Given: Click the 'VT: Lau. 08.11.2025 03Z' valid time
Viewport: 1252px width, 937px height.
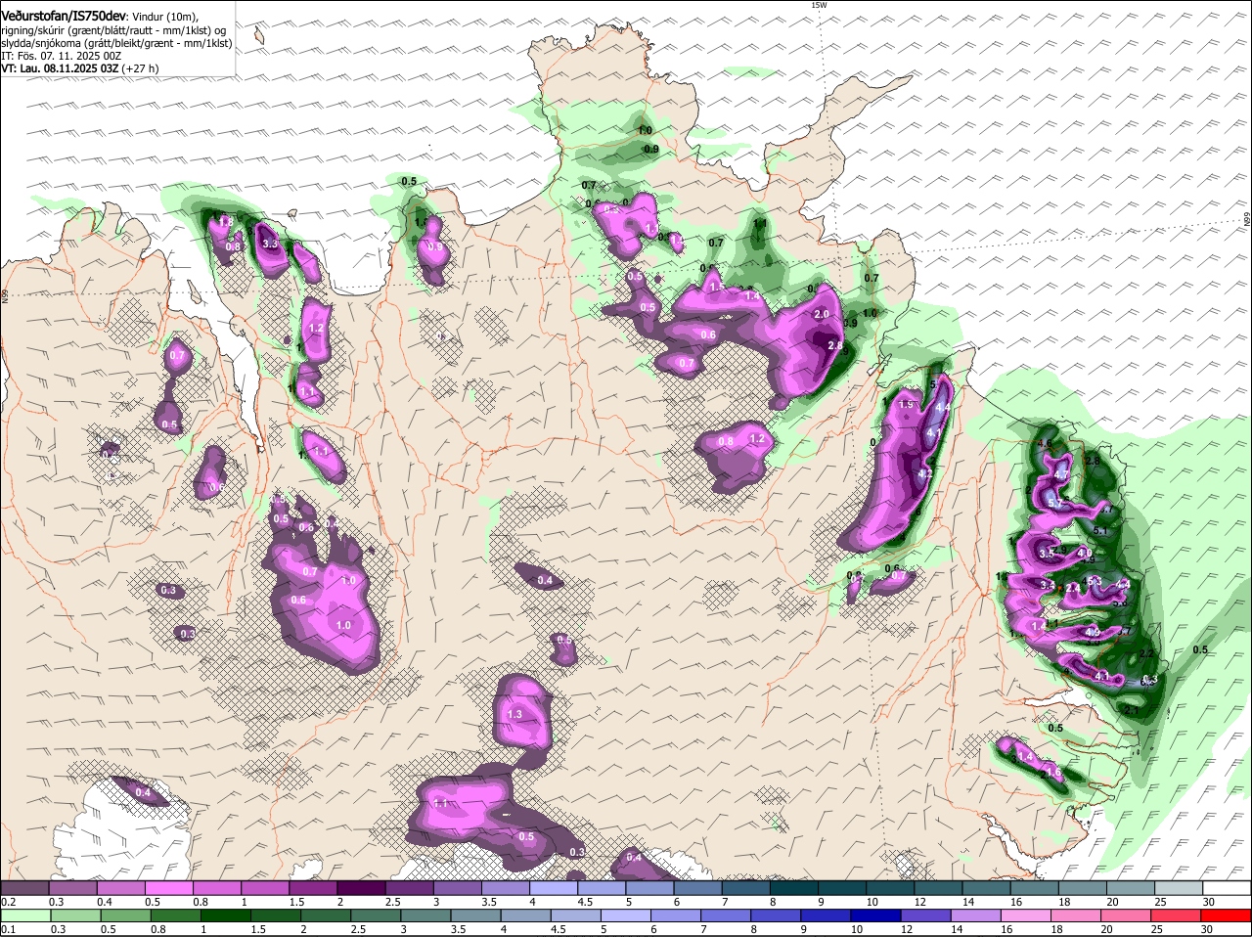Looking at the screenshot, I should (61, 68).
